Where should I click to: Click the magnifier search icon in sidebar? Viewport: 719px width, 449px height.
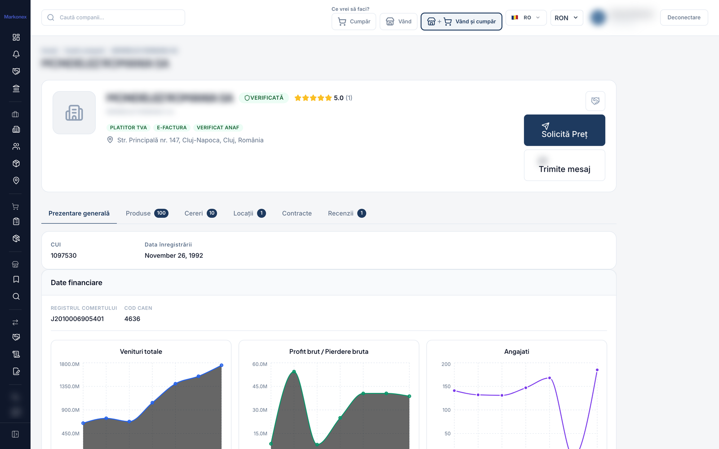coord(16,296)
